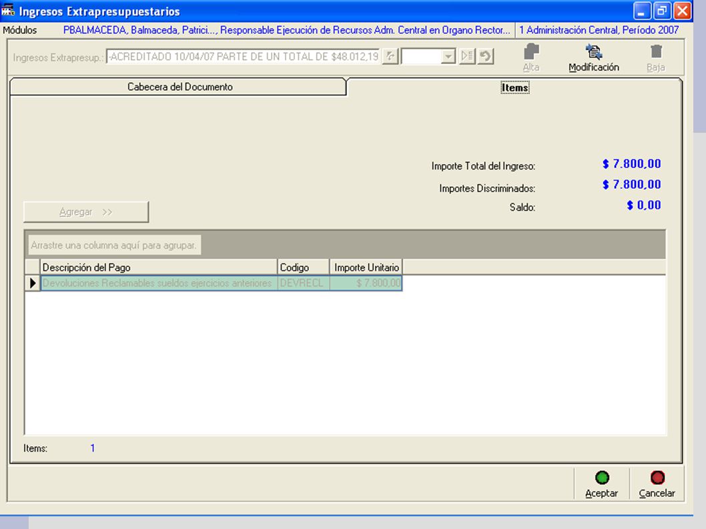This screenshot has height=529, width=706.
Task: Select the Items tab
Action: click(x=515, y=87)
